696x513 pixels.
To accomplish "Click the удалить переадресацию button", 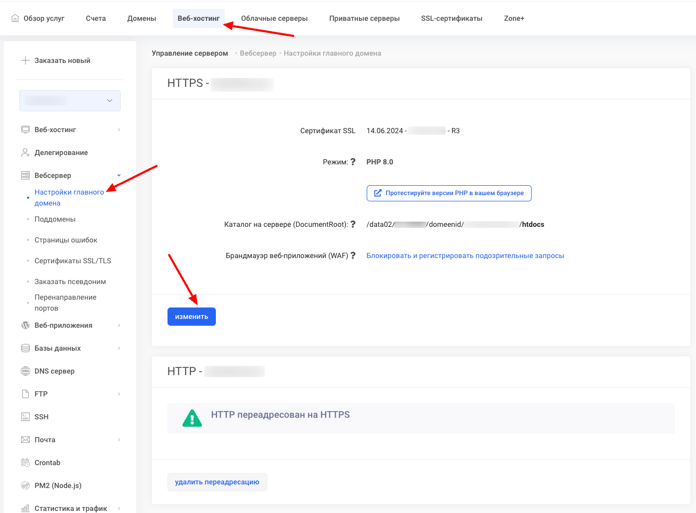I will click(x=217, y=482).
